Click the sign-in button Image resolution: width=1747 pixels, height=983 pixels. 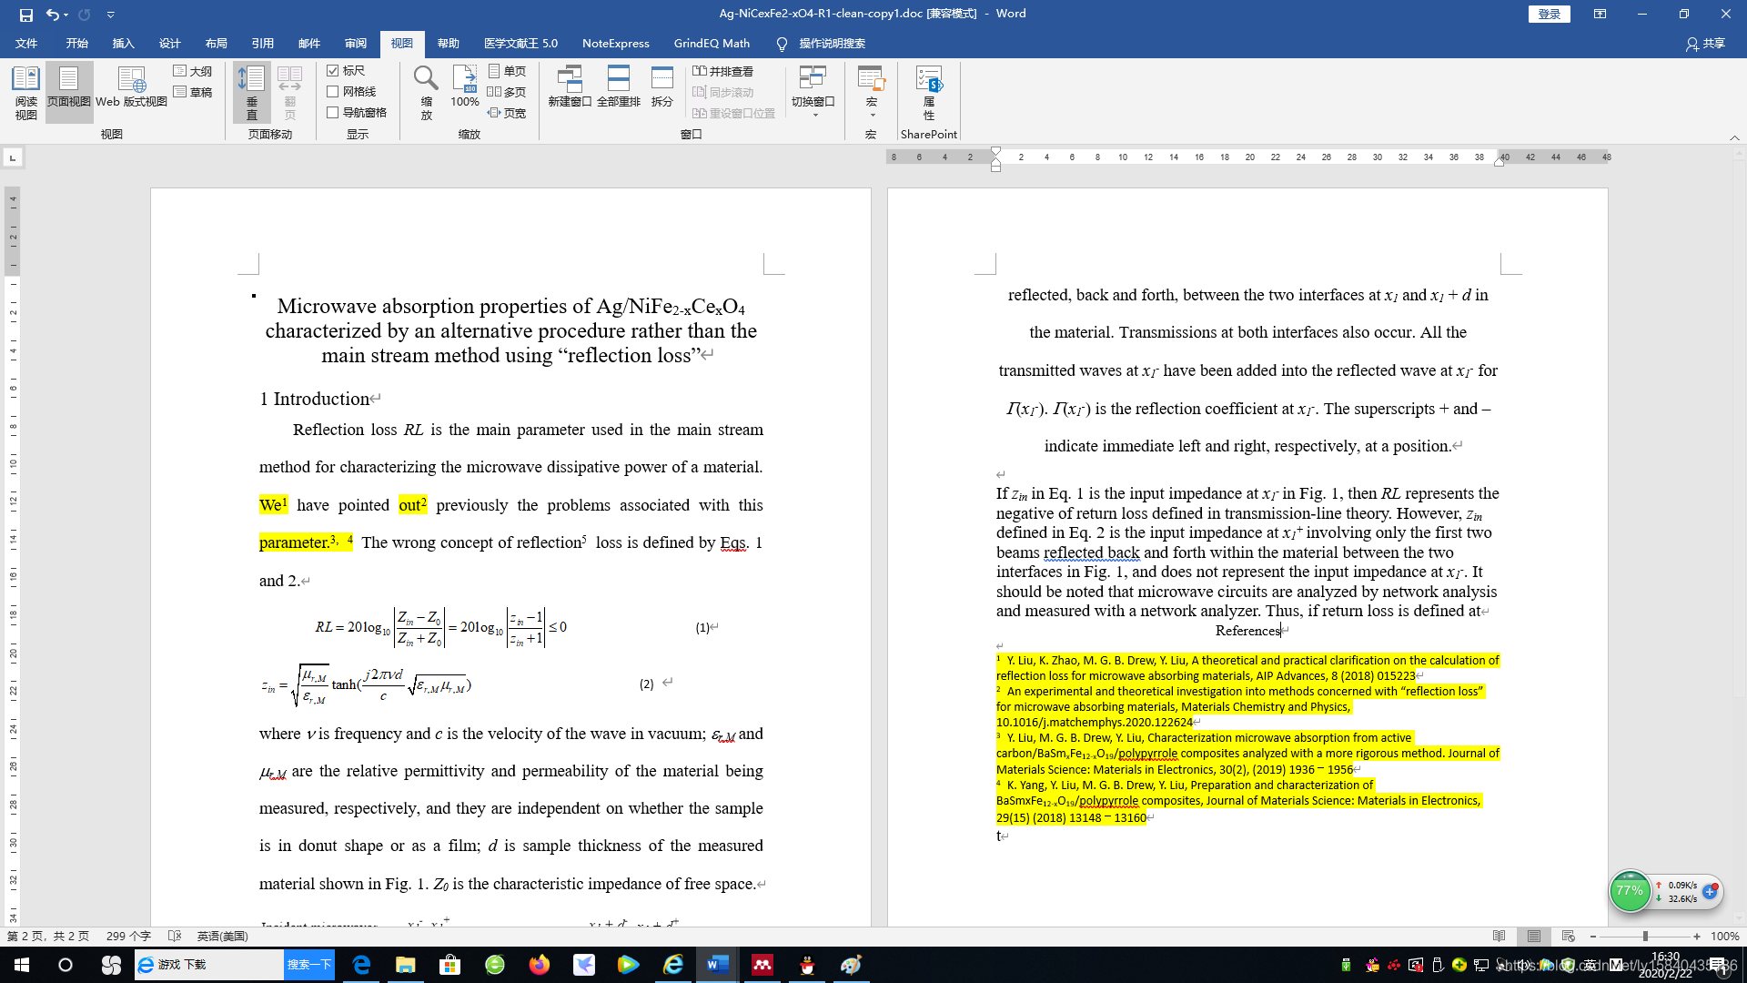[x=1549, y=14]
